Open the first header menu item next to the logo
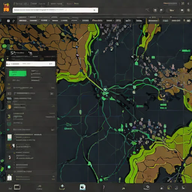The height and width of the screenshot is (192, 192). (x=21, y=4)
